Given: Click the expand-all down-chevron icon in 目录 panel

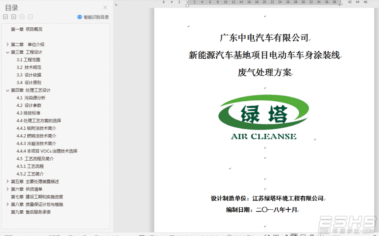Looking at the screenshot, I should coord(6,17).
